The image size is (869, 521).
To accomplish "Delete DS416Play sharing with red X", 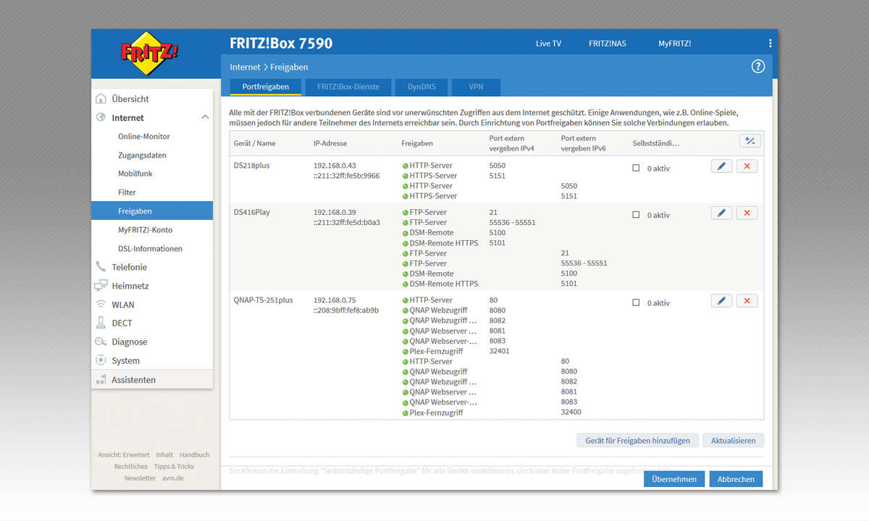I will coord(747,213).
